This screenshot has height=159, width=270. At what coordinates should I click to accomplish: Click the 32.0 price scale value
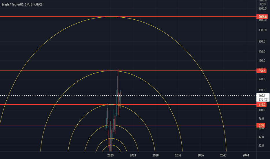[261, 146]
